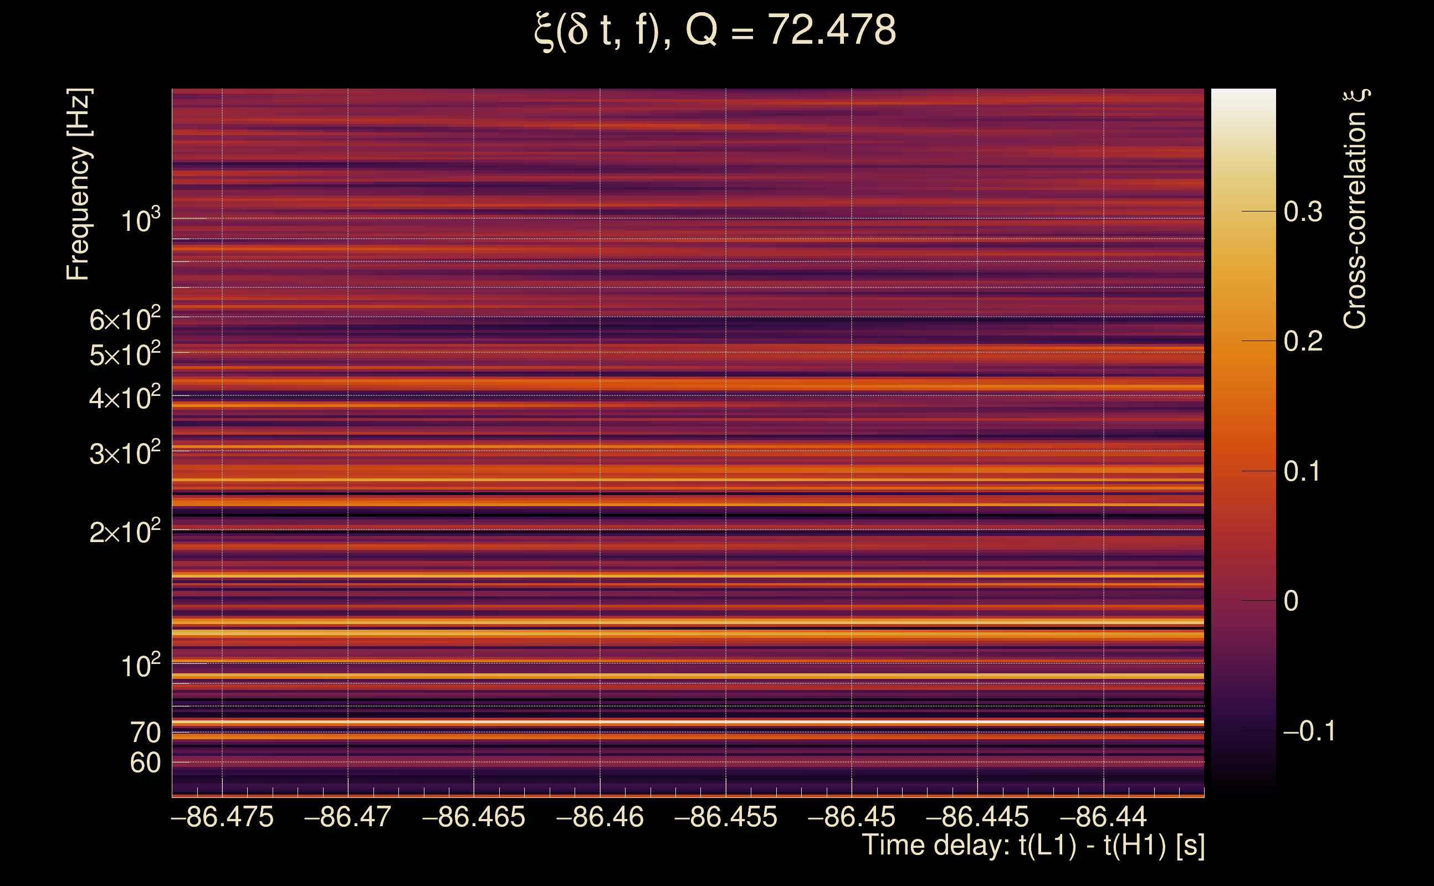Click the -86.47 x-axis tick label
Screen dimensions: 1434x886
click(347, 817)
